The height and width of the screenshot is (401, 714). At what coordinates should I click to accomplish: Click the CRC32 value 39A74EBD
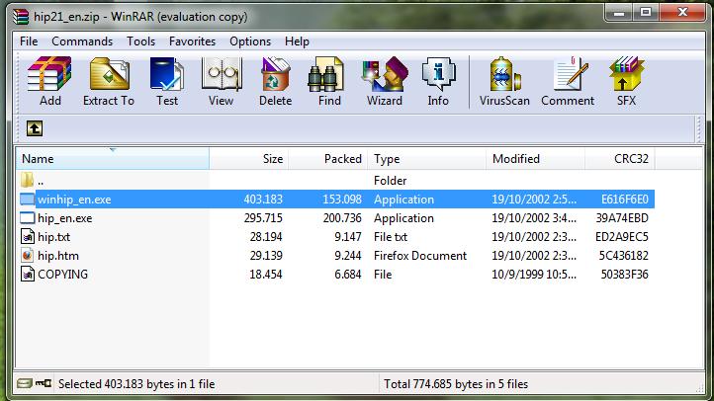pyautogui.click(x=622, y=218)
